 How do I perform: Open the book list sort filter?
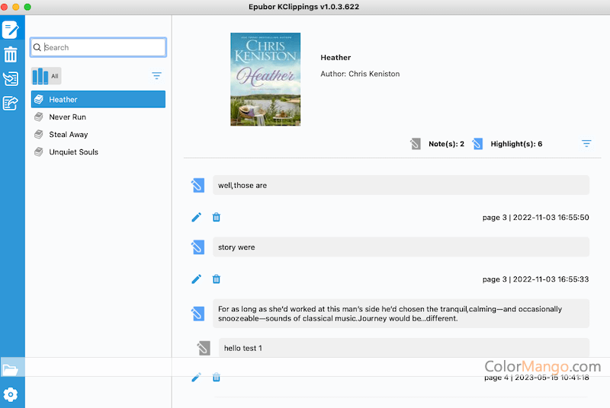click(156, 76)
